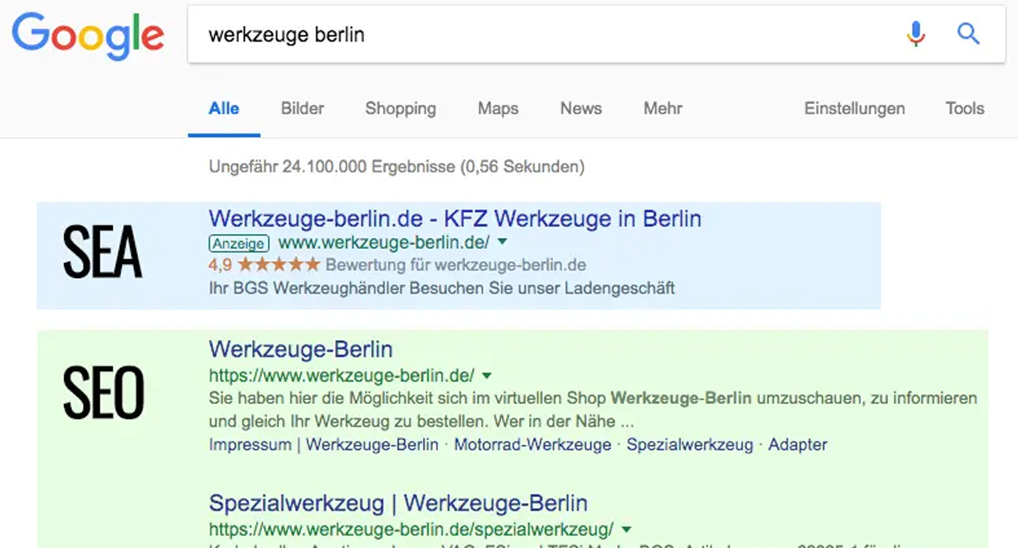Open Einstellungen settings menu
Image resolution: width=1018 pixels, height=548 pixels.
pyautogui.click(x=854, y=109)
